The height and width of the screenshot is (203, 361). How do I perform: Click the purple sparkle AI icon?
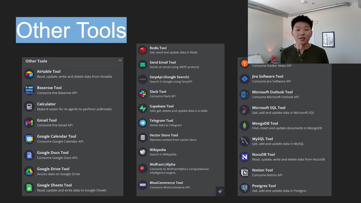click(x=220, y=191)
